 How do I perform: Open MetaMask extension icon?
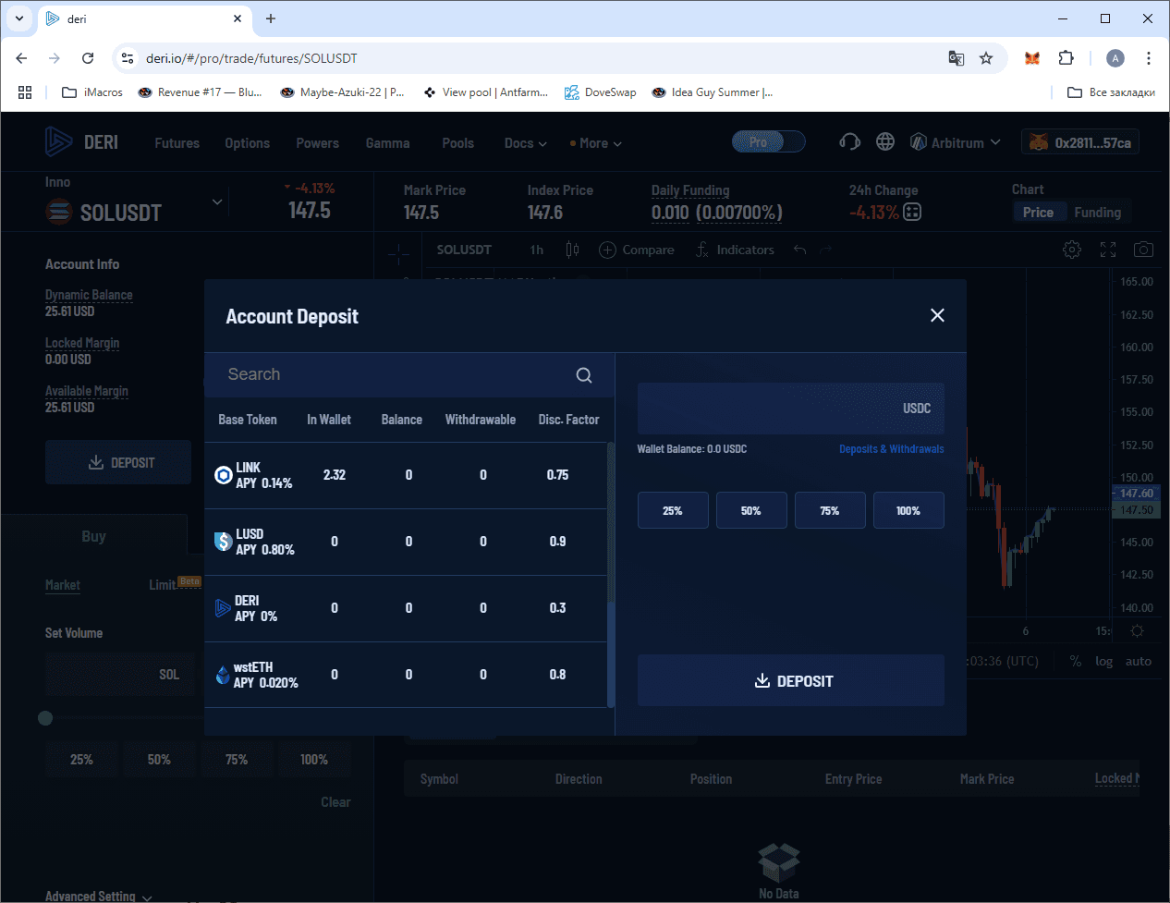(1032, 58)
